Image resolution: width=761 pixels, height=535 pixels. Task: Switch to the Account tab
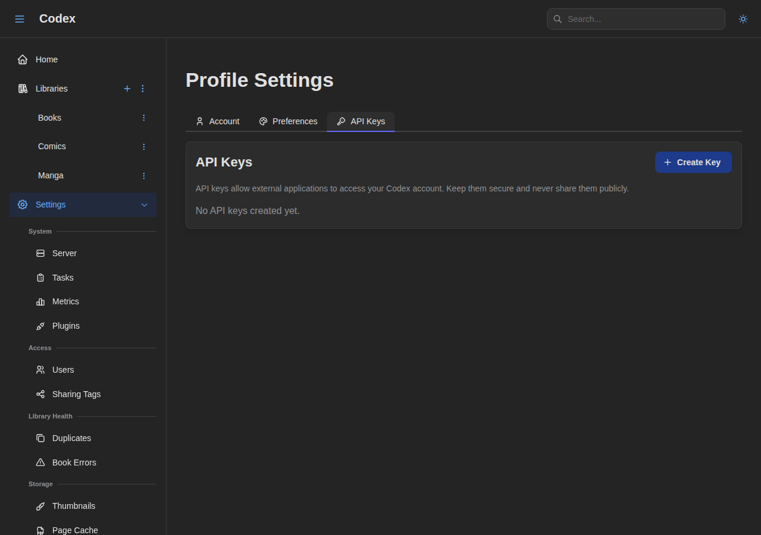pyautogui.click(x=218, y=121)
